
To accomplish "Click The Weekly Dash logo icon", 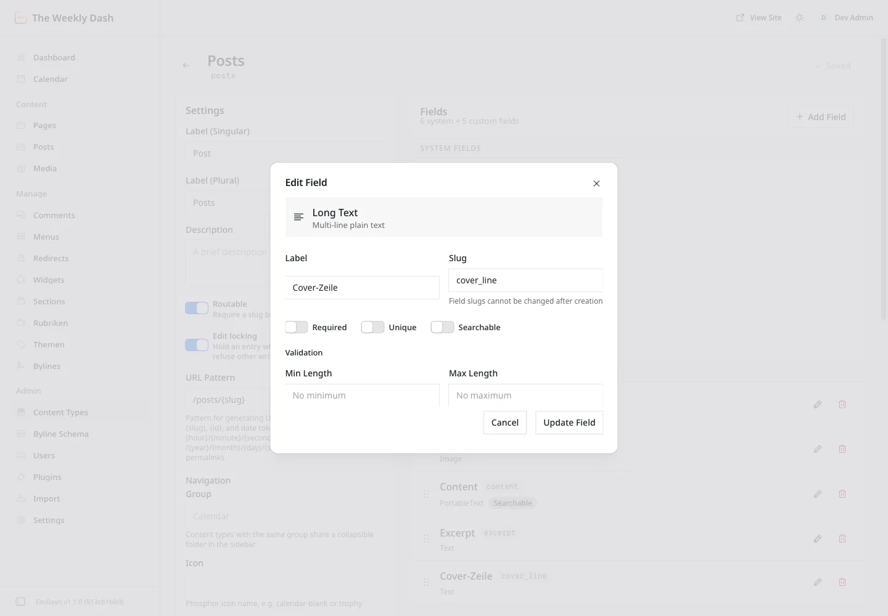I will [x=21, y=18].
